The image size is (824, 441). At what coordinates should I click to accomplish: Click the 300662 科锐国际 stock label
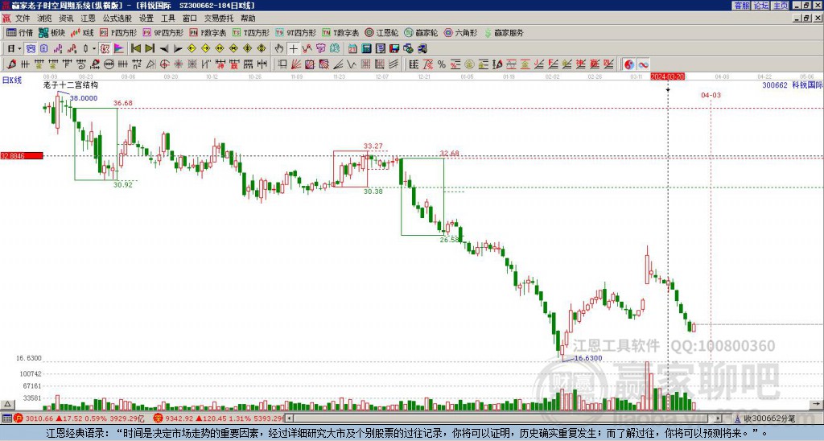(793, 85)
